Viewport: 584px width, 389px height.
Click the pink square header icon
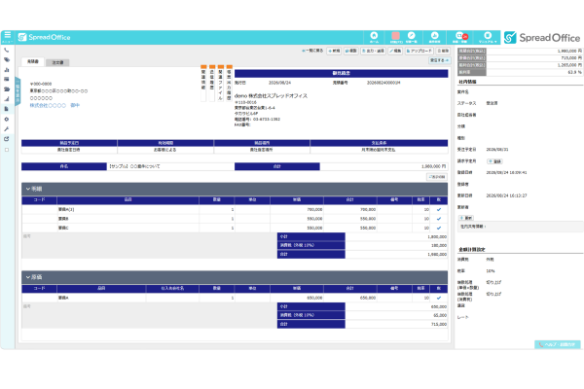[x=395, y=37]
